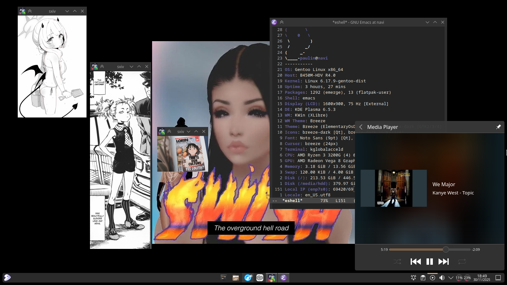Click the keep-above arrows in Emacs title bar
507x285 pixels.
click(282, 22)
